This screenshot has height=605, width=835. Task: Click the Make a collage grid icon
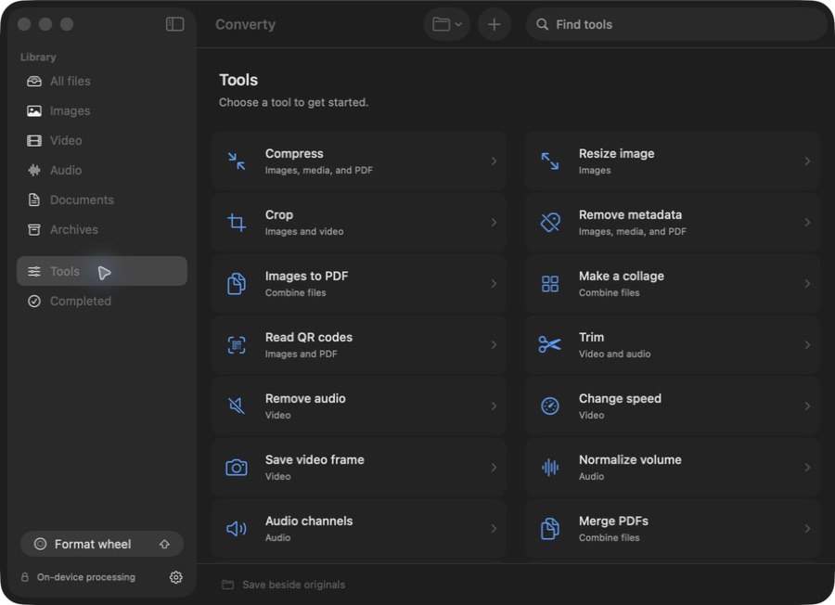coord(550,284)
